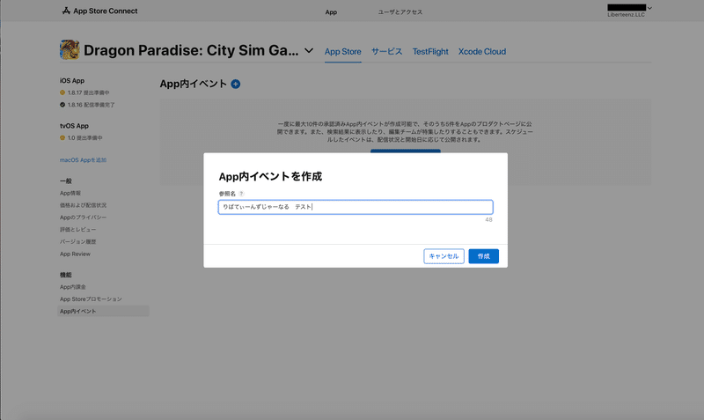
Task: Open the App top navigation item
Action: tap(331, 12)
